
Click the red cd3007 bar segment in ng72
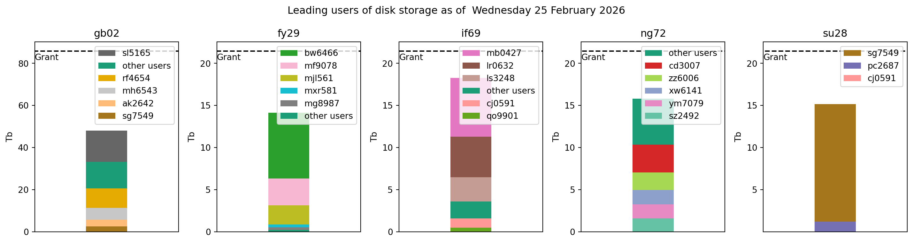(653, 158)
